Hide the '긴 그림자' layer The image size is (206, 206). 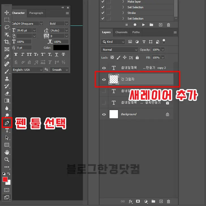(104, 80)
